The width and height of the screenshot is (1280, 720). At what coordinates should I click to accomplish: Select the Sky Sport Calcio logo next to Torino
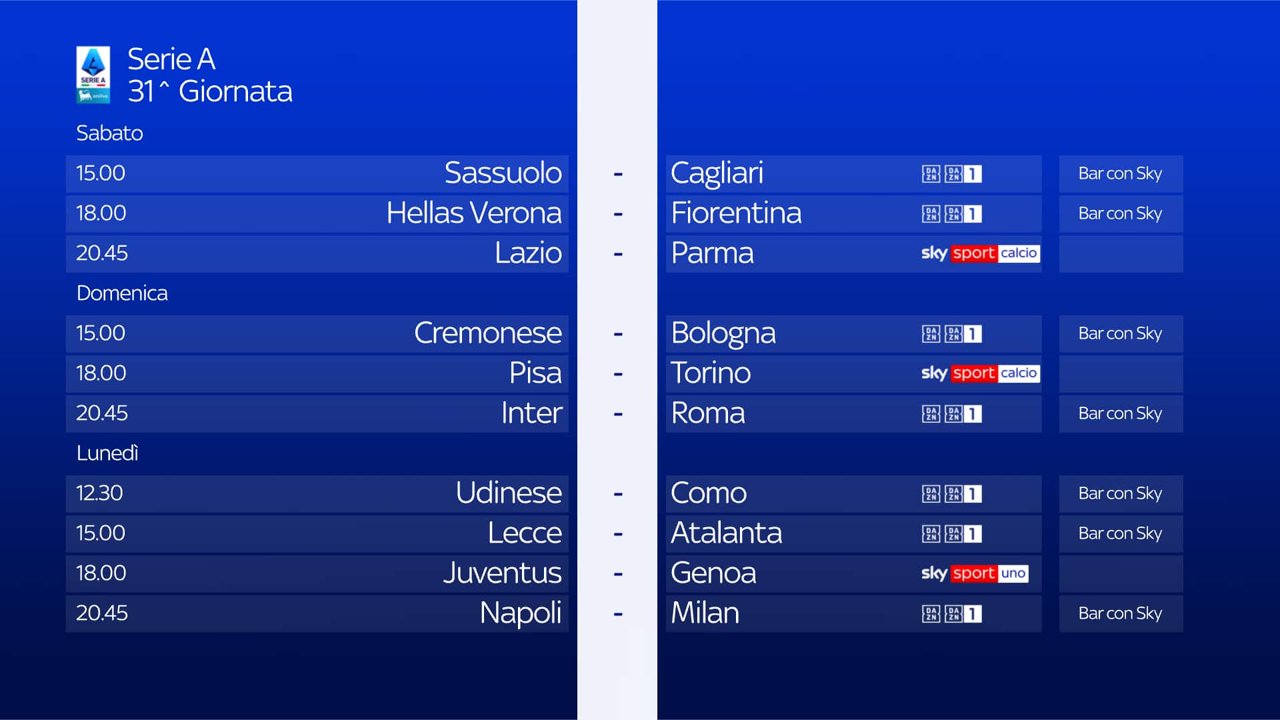coord(979,373)
